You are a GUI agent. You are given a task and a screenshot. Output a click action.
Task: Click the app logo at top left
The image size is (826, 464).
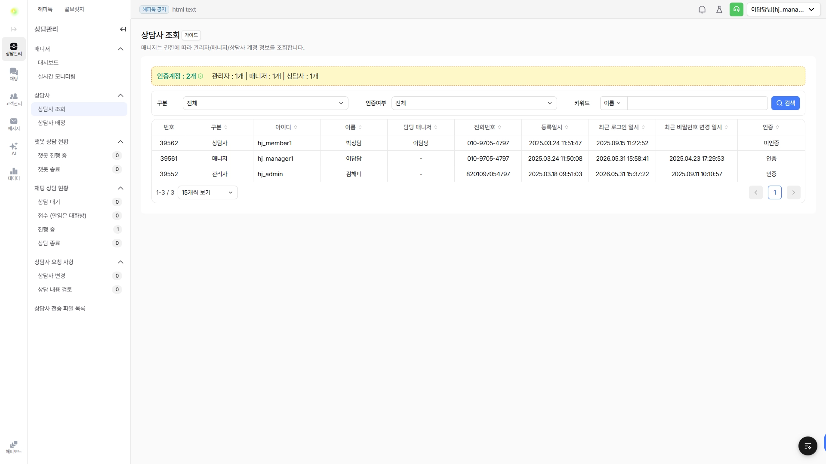(14, 11)
